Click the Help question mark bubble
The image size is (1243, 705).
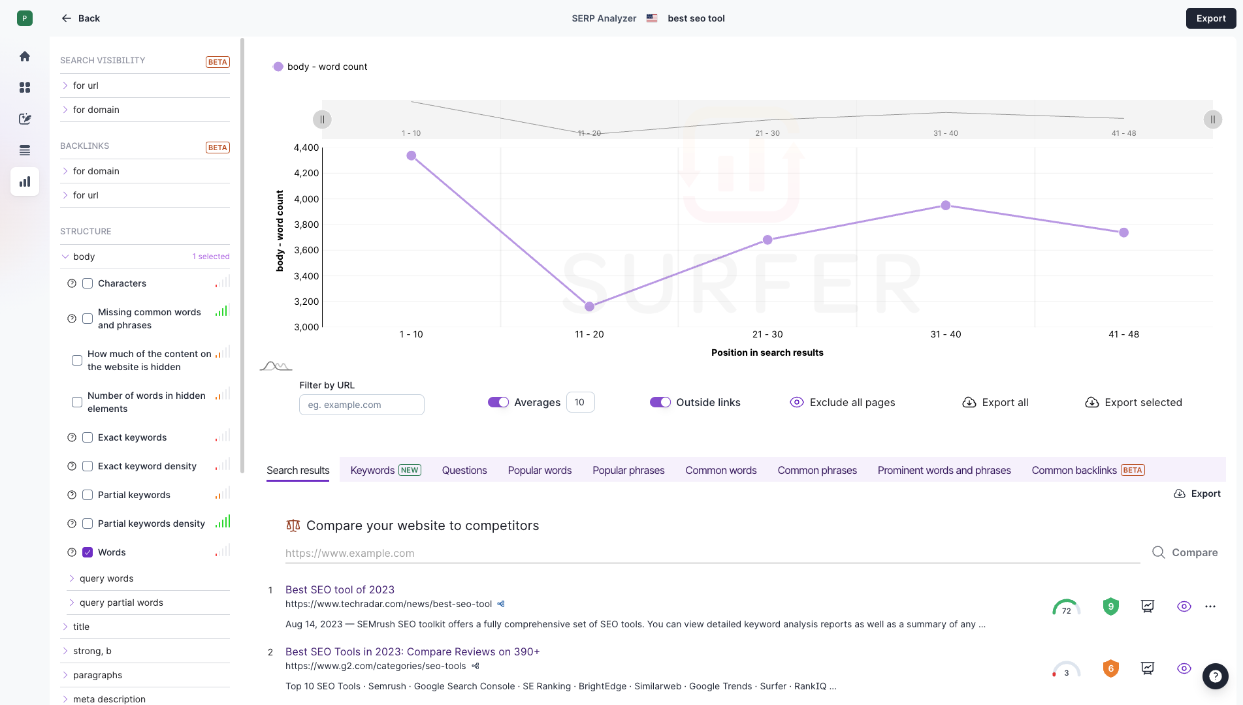coord(1215,676)
